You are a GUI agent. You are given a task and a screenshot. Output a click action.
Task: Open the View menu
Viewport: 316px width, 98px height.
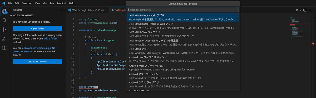(38, 3)
